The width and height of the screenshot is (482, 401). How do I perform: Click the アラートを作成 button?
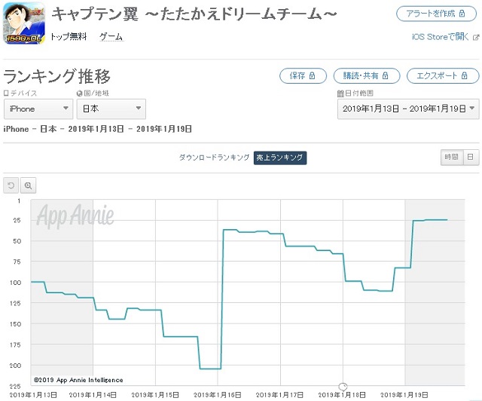point(436,14)
